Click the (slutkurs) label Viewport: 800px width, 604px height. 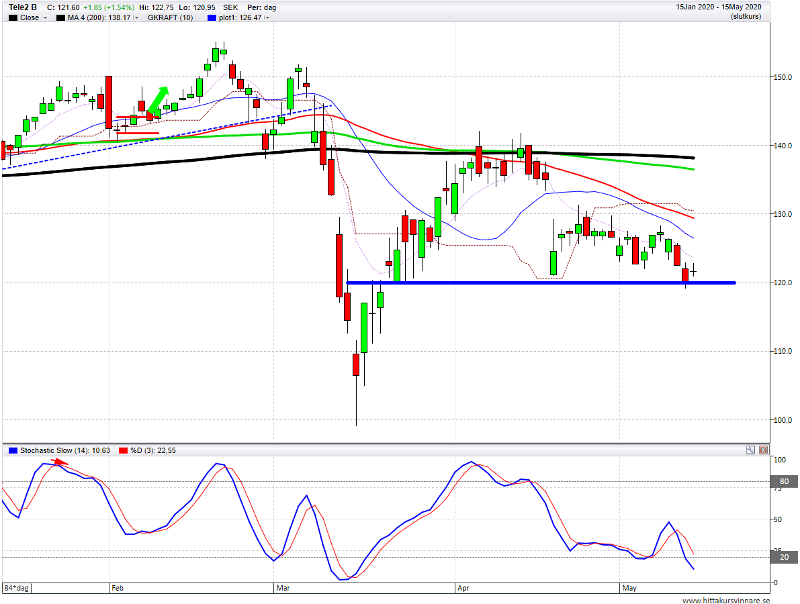click(x=746, y=16)
